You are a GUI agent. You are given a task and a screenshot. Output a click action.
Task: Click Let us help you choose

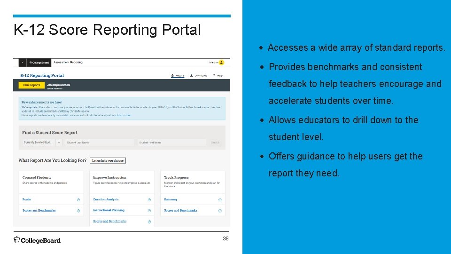(x=108, y=160)
